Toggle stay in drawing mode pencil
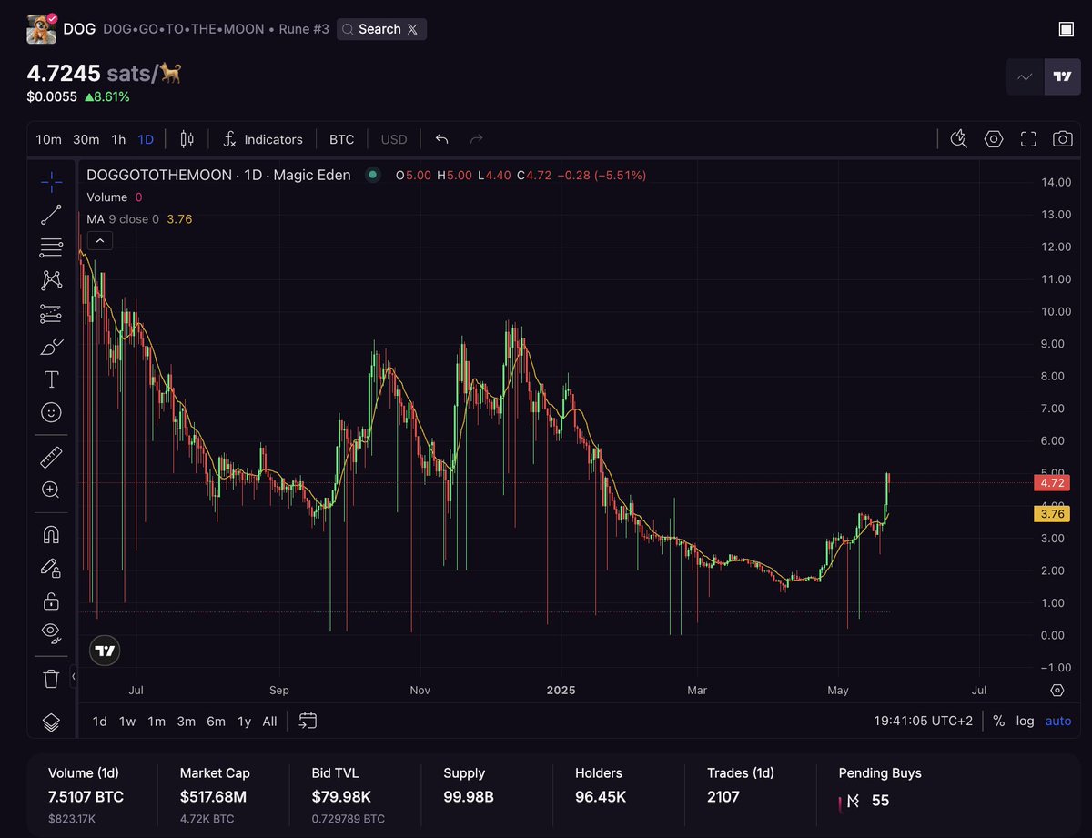Image resolution: width=1092 pixels, height=838 pixels. click(52, 568)
